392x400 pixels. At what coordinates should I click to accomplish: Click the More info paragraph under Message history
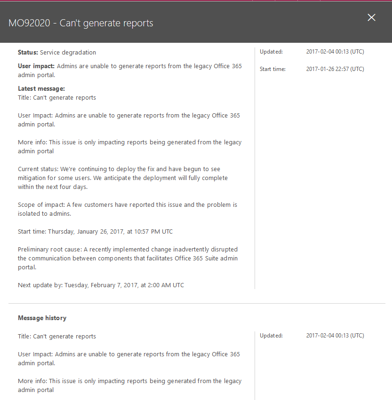coord(129,385)
